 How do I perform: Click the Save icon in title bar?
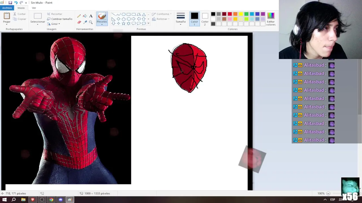click(10, 3)
